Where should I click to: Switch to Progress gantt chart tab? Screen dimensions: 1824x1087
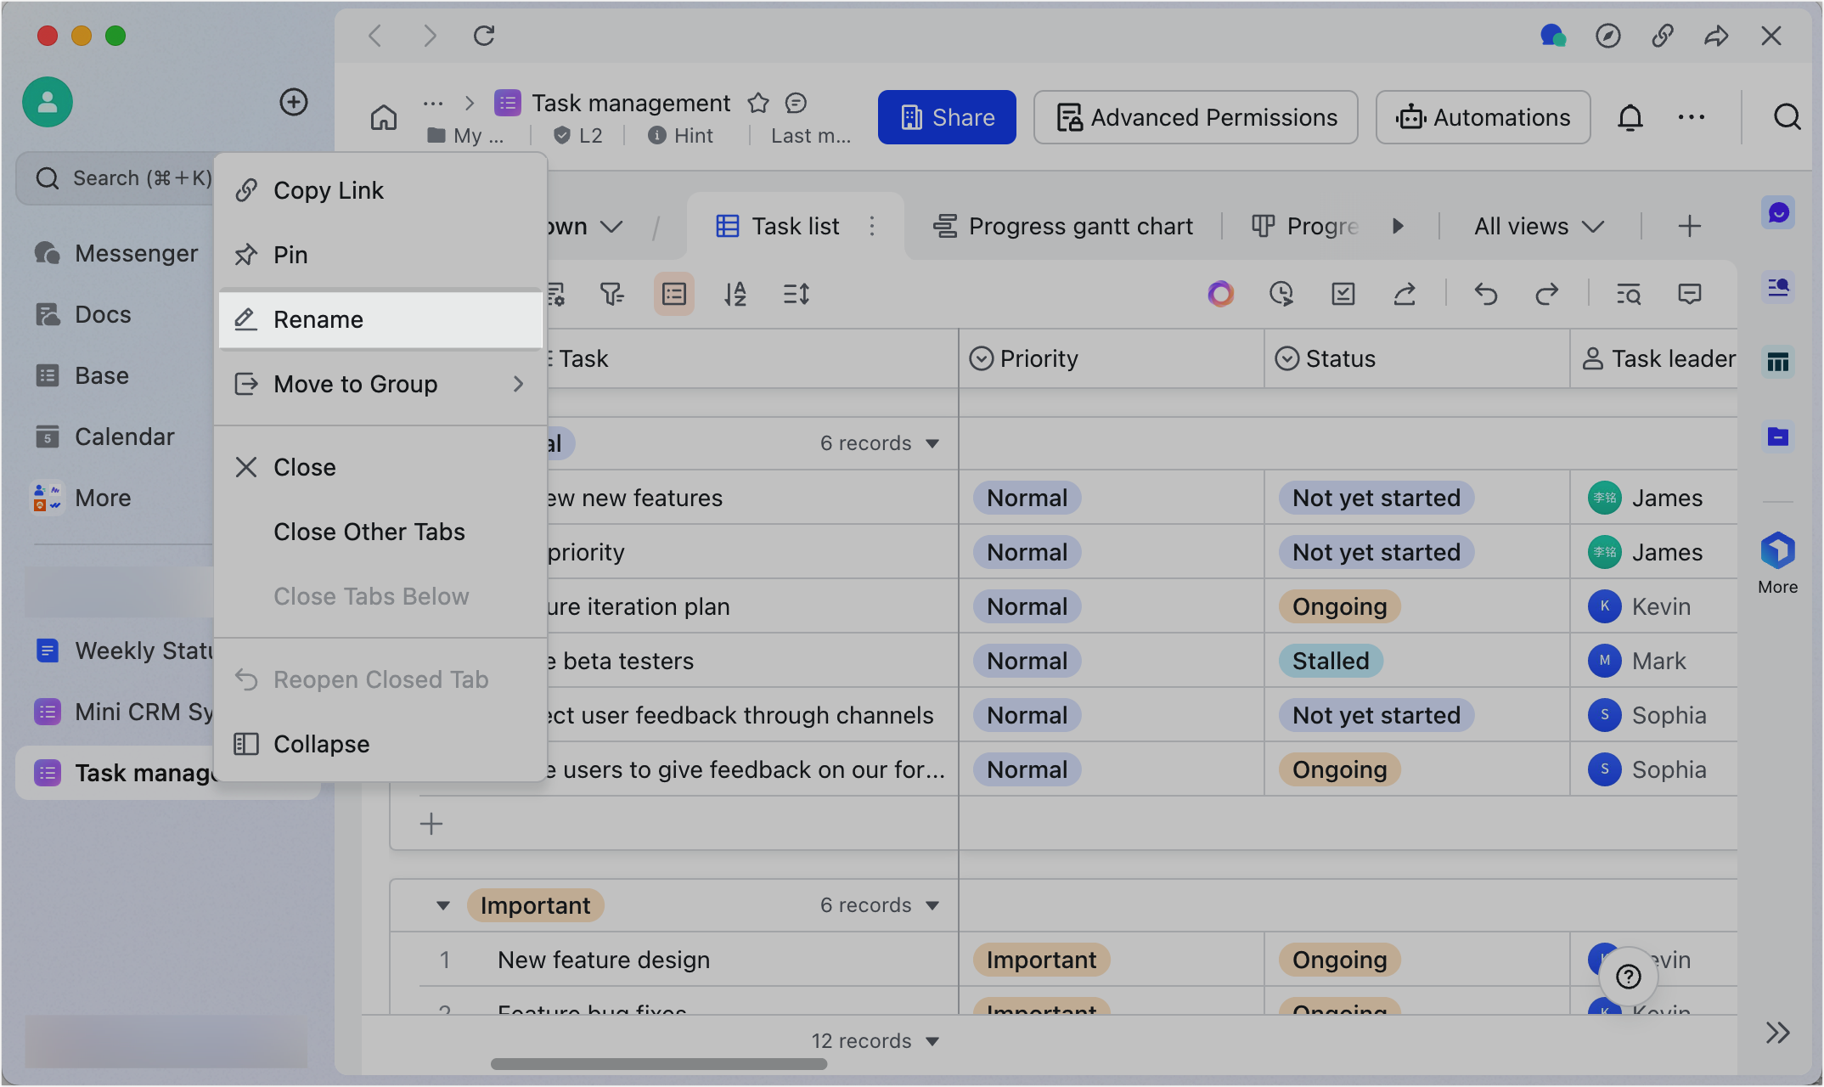1063,226
